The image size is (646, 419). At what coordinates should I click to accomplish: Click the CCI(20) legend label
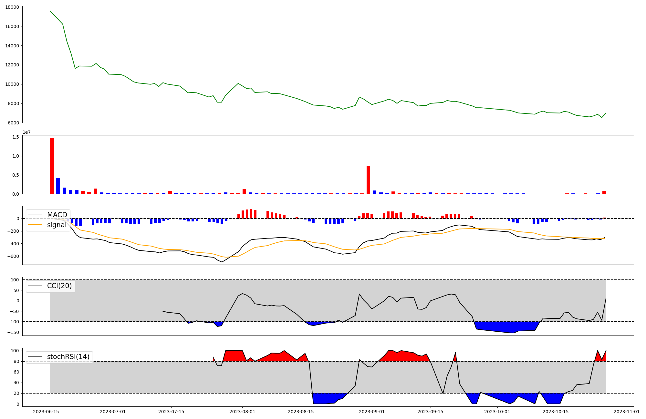59,286
